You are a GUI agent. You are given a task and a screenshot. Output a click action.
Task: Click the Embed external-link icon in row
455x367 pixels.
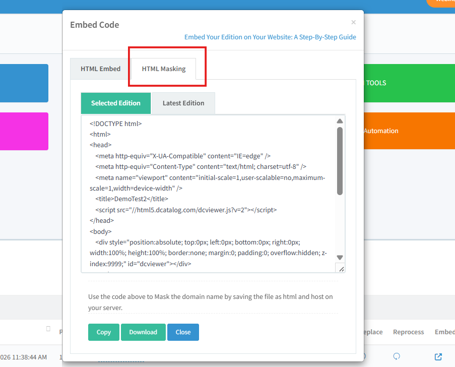438,357
